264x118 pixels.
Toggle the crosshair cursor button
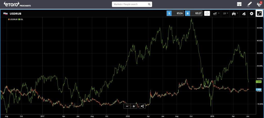point(207,13)
